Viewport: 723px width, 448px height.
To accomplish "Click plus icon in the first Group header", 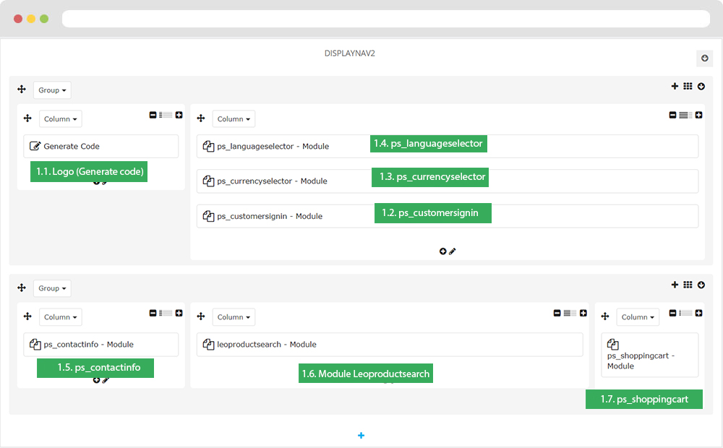I will [x=675, y=86].
